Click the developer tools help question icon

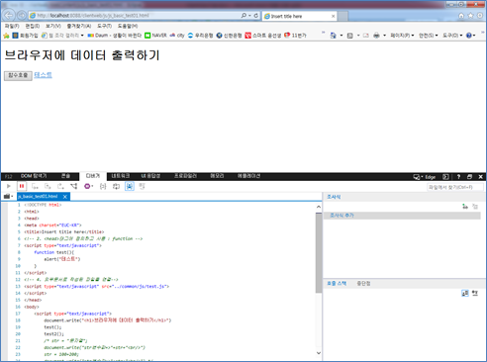pos(458,177)
